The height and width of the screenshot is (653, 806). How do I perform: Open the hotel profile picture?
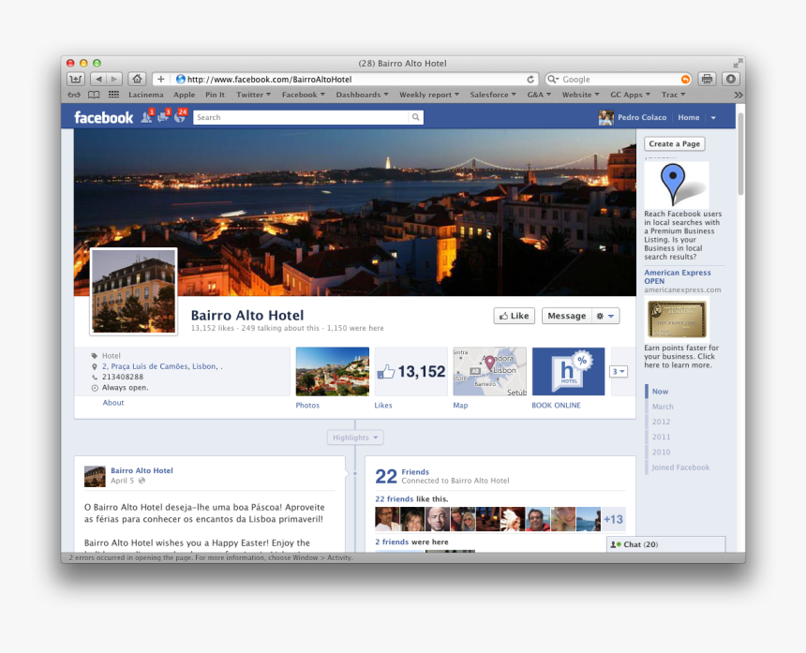coord(134,291)
